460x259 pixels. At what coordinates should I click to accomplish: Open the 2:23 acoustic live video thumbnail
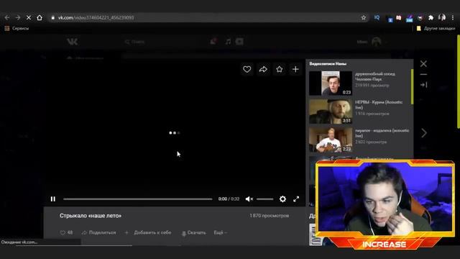[331, 140]
